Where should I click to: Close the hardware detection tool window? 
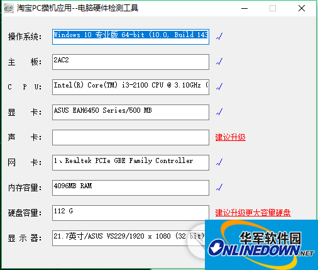(x=302, y=8)
